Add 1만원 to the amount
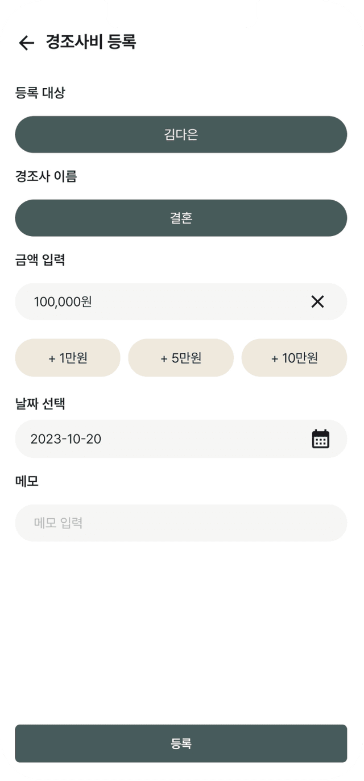Screen dimensions: 364x781 tap(68, 358)
